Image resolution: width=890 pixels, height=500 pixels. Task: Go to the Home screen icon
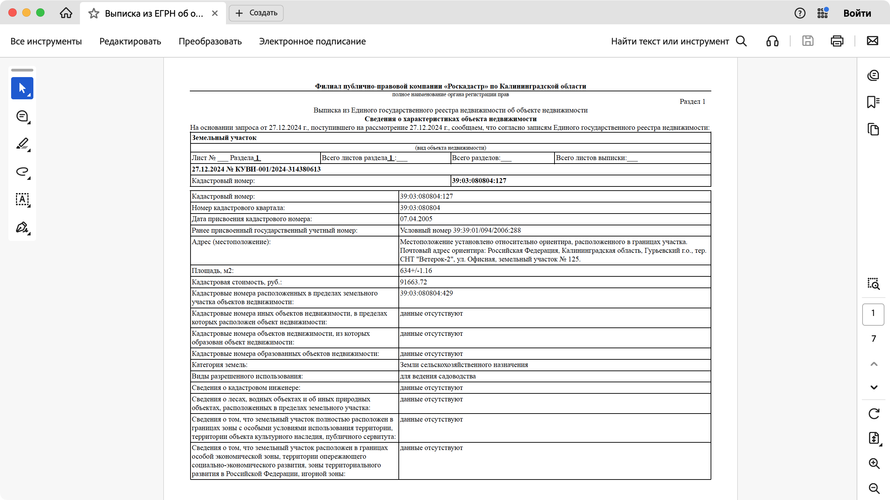pyautogui.click(x=66, y=13)
